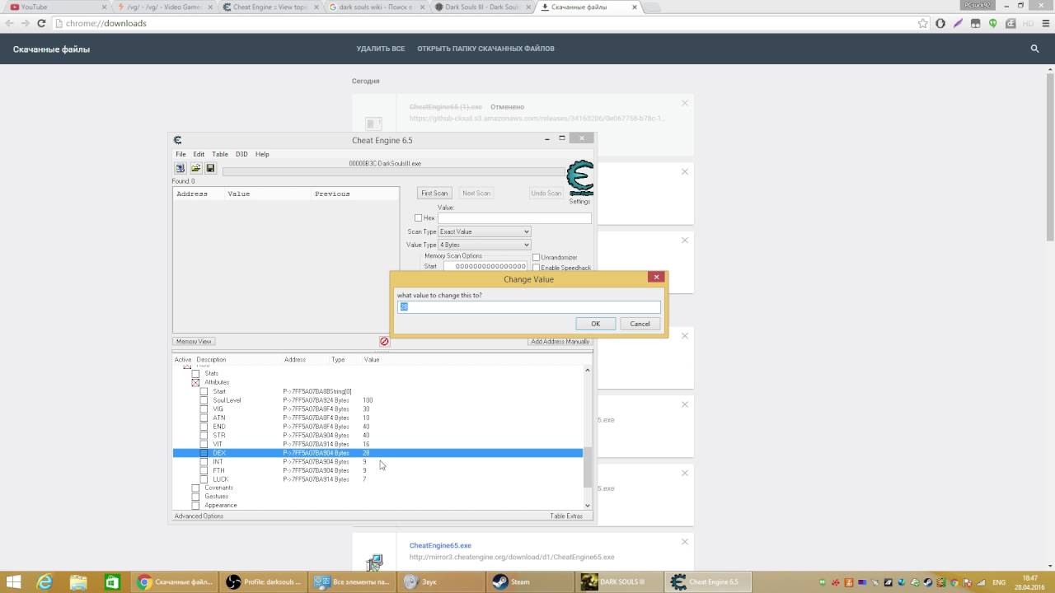Reload the Chrome downloads page
The image size is (1055, 593).
pos(41,23)
